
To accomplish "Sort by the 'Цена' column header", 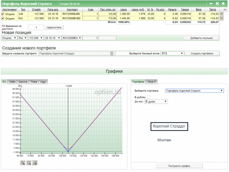I will 124,9.
